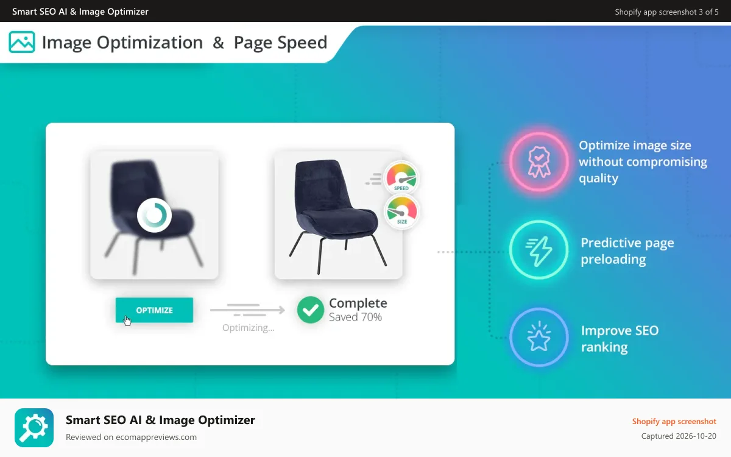Screen dimensions: 731x457
Task: Click the "Predictive page preloading" text
Action: (627, 251)
